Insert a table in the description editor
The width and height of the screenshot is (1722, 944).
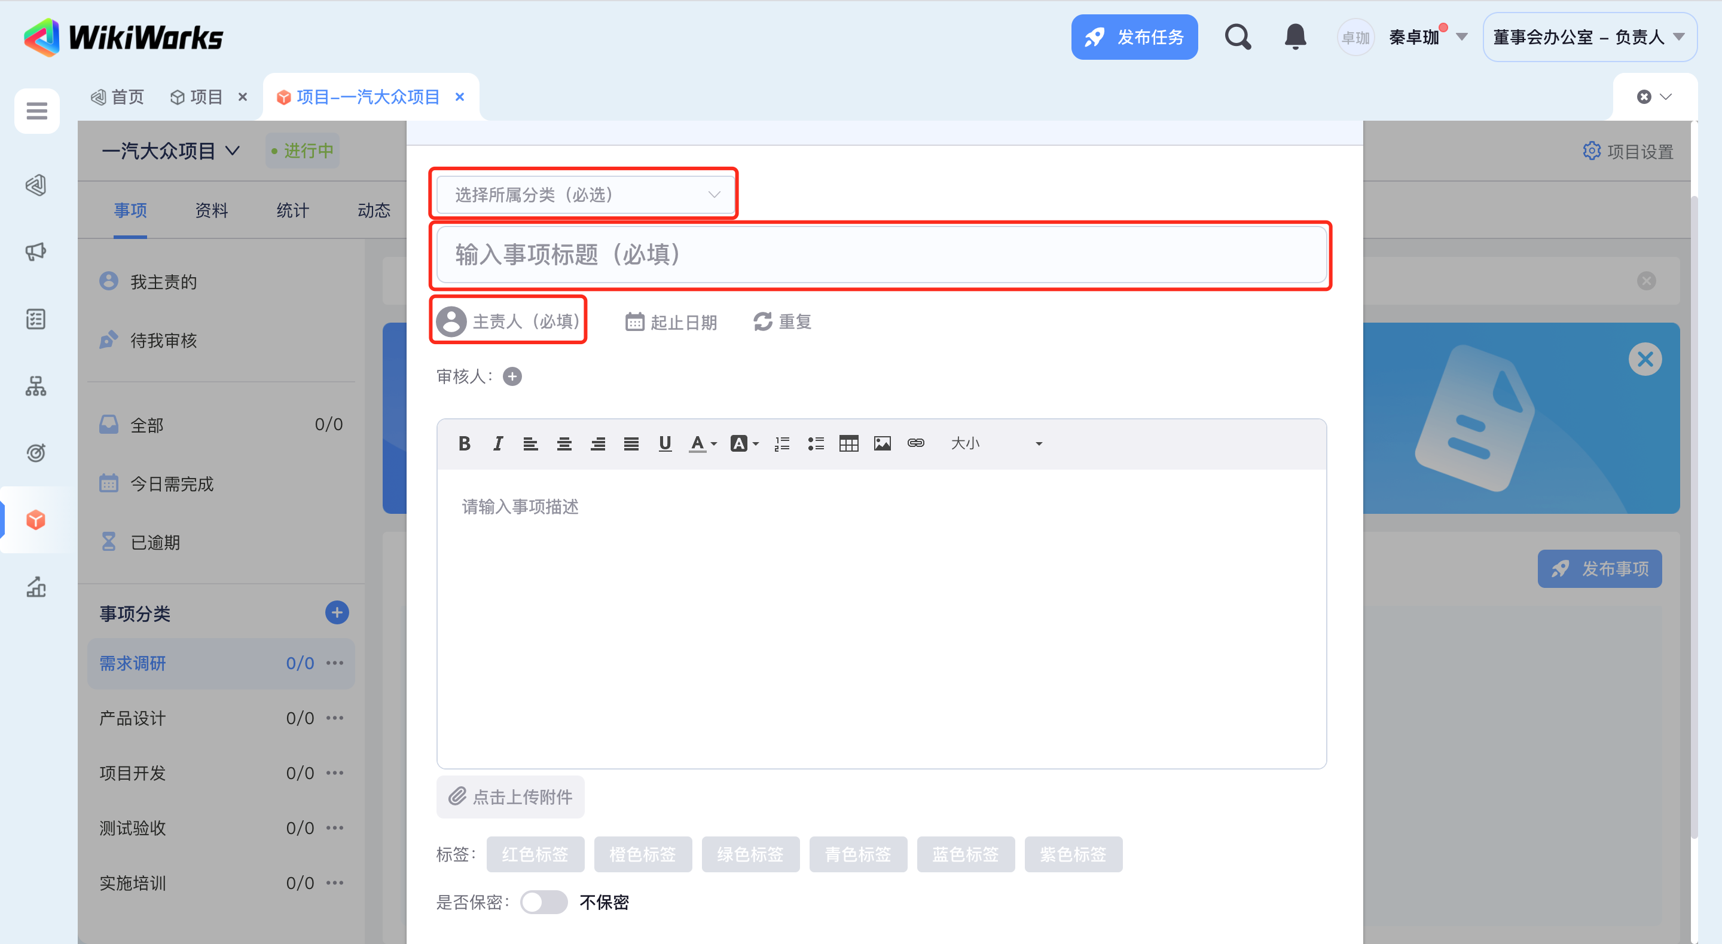tap(848, 443)
